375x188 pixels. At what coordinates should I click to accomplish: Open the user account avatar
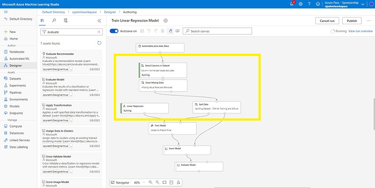tap(371, 4)
